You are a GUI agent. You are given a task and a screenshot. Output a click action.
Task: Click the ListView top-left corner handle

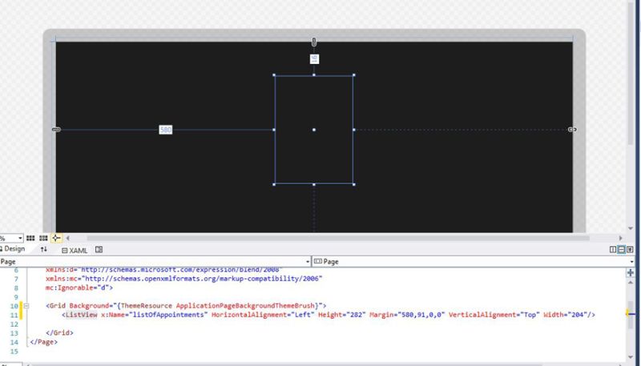pyautogui.click(x=274, y=75)
